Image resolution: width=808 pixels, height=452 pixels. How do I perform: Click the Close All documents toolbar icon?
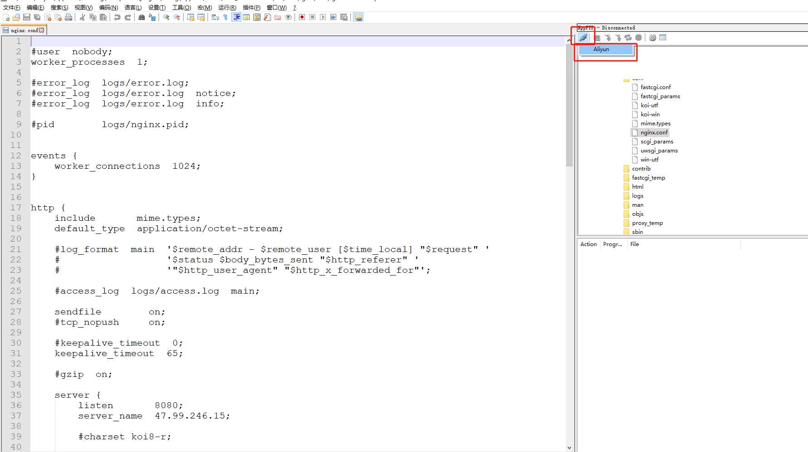[x=58, y=17]
